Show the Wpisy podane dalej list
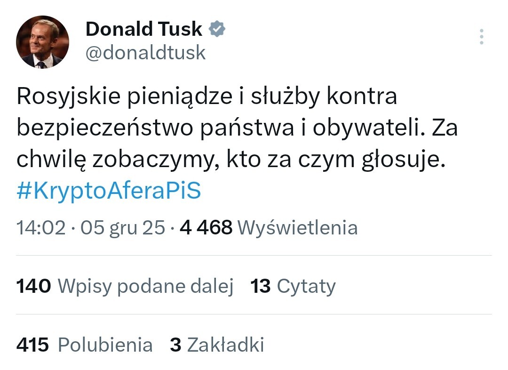Image resolution: width=508 pixels, height=370 pixels. (145, 286)
